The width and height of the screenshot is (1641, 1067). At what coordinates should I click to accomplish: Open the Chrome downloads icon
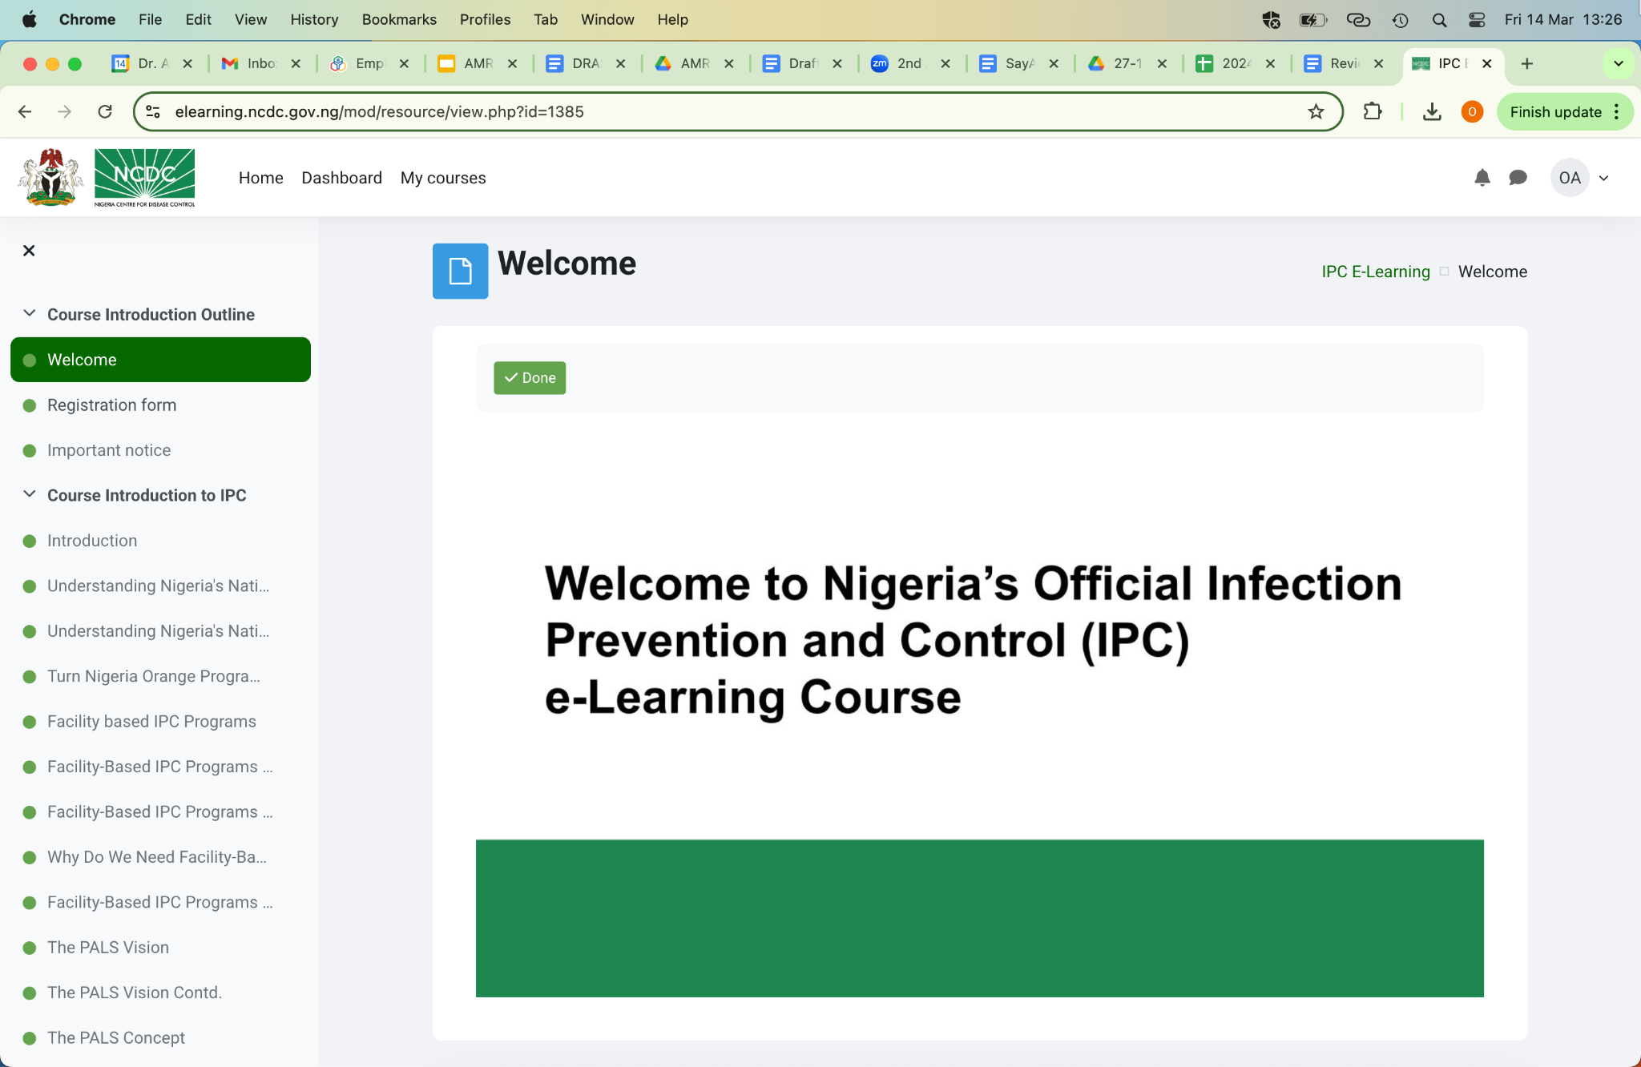pyautogui.click(x=1432, y=111)
